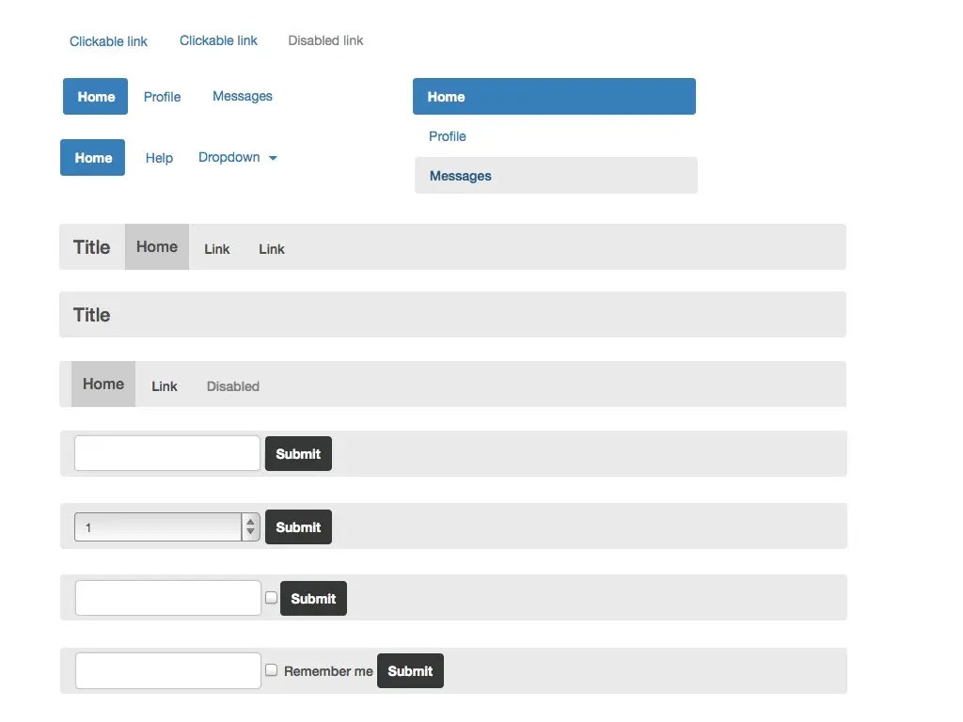963x722 pixels.
Task: Click the Title navbar brand
Action: [x=91, y=247]
